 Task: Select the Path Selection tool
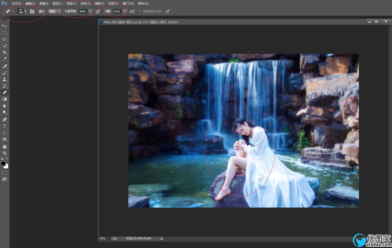pos(5,133)
